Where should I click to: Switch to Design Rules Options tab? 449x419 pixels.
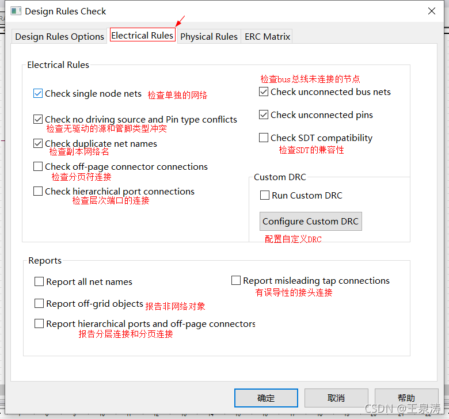pos(59,36)
